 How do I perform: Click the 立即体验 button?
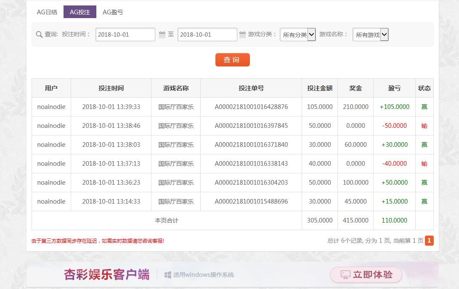click(366, 275)
